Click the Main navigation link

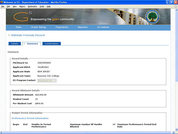tap(19, 27)
